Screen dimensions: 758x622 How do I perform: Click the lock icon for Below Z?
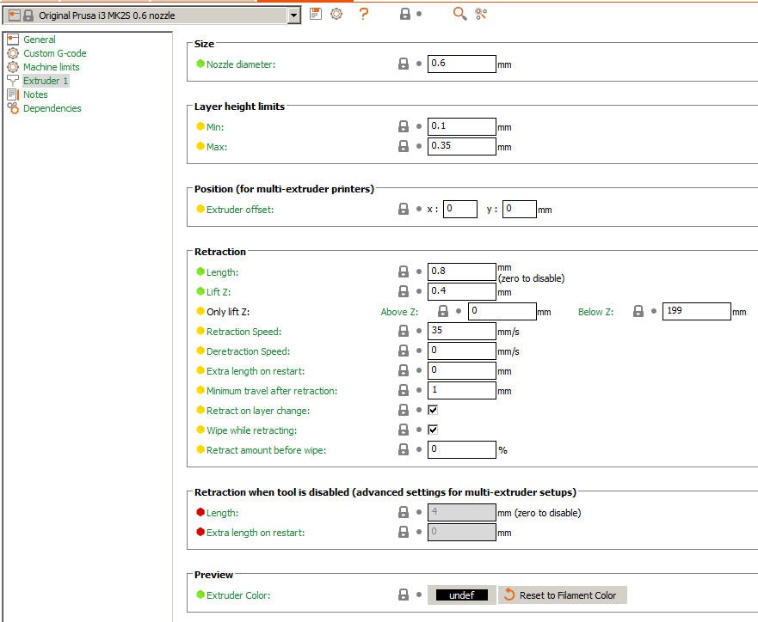click(x=638, y=311)
